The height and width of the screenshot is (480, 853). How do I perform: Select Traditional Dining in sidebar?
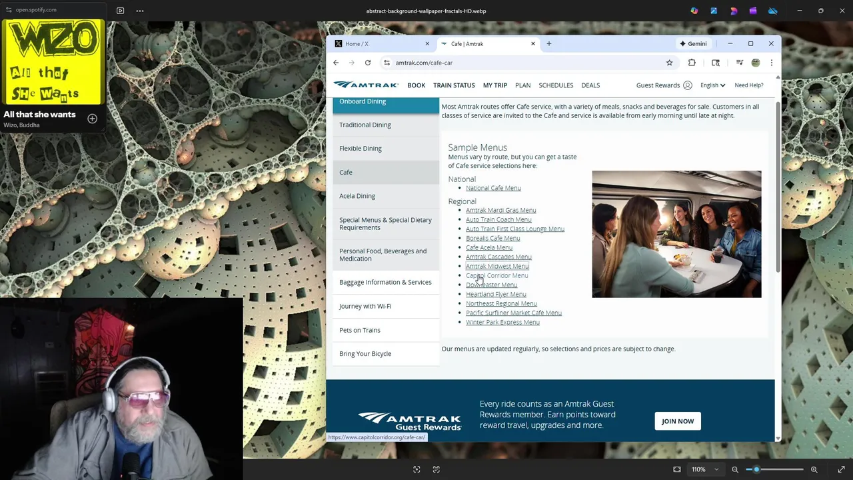(x=386, y=125)
